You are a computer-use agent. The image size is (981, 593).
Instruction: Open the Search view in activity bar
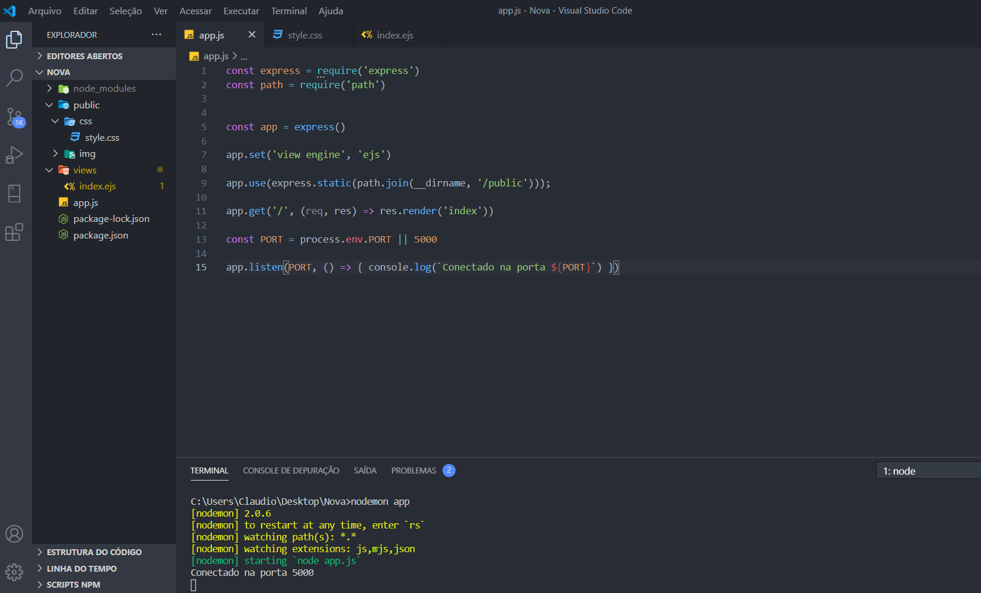click(14, 78)
